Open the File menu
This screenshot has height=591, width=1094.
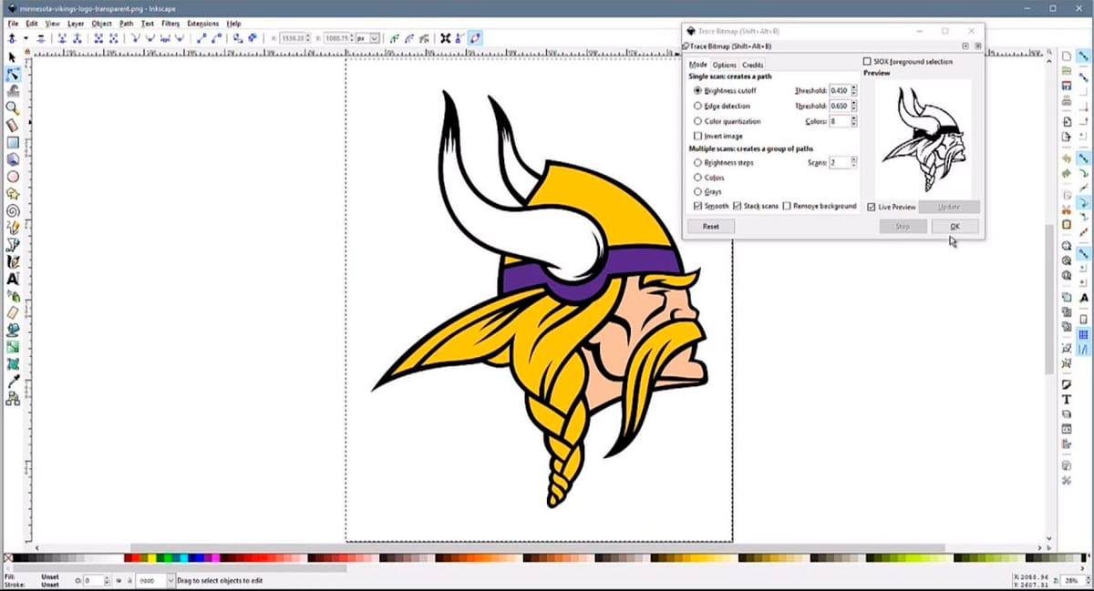(x=13, y=23)
